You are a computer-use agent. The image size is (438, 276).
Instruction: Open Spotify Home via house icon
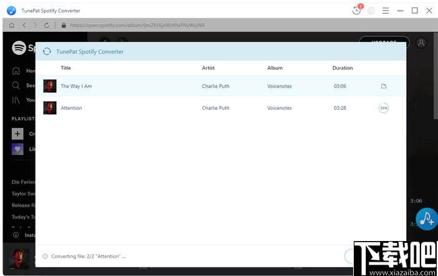tap(16, 71)
